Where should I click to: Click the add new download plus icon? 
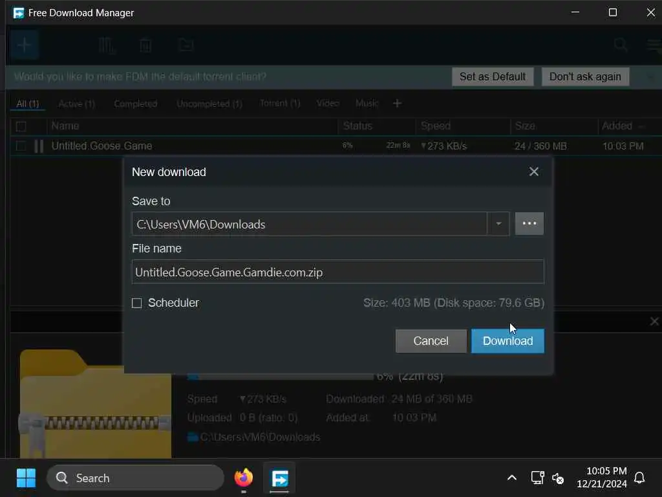(x=25, y=45)
